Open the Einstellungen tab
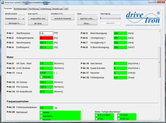This screenshot has height=123, width=166. pos(58,9)
